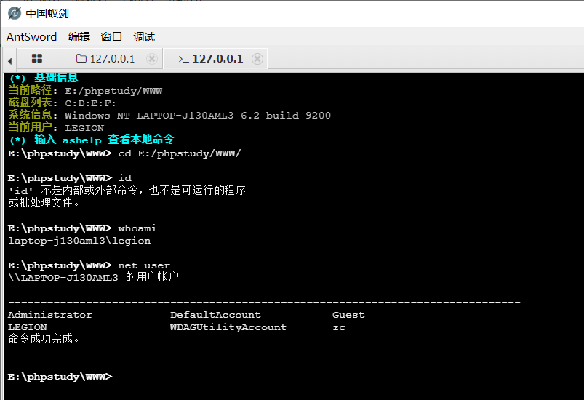584x400 pixels.
Task: Click the Windows NT LAPTOP-J130AML3 system info
Action: pos(198,116)
